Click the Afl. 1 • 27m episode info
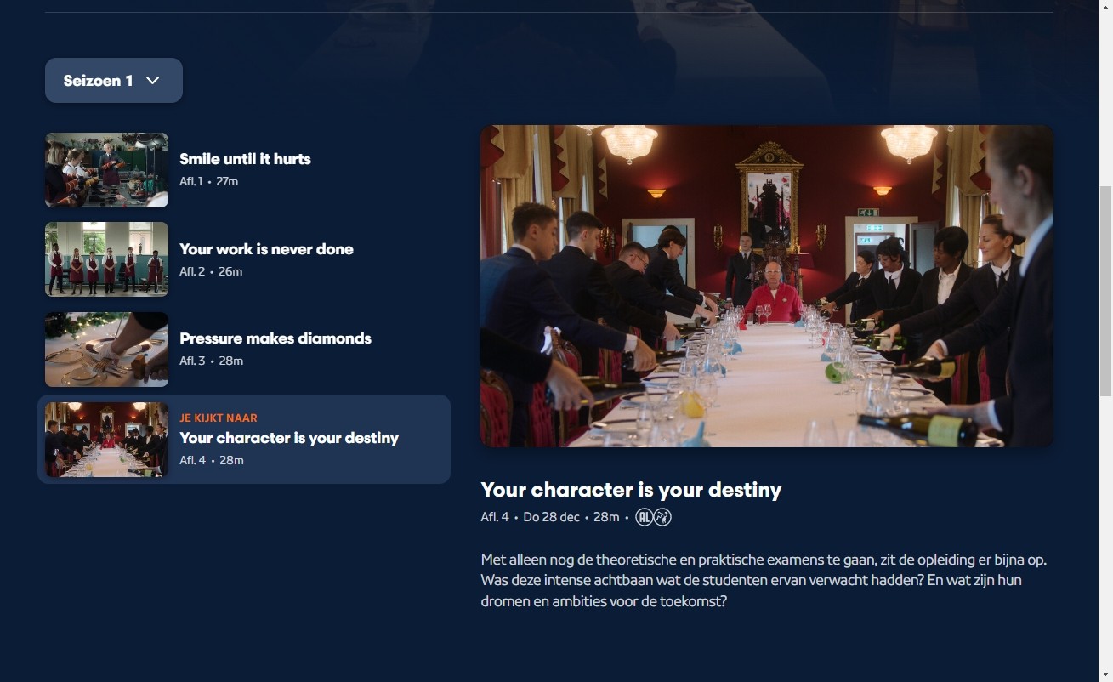1113x682 pixels. [x=208, y=181]
